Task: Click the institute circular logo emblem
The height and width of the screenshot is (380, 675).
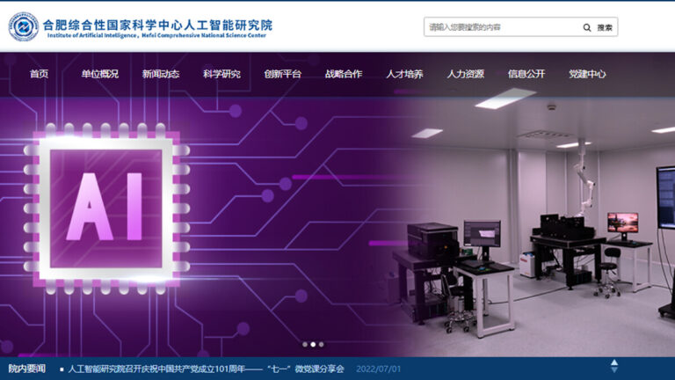Action: 23,26
